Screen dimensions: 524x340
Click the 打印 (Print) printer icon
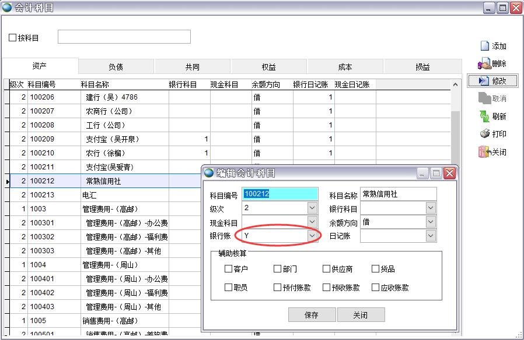pos(484,134)
